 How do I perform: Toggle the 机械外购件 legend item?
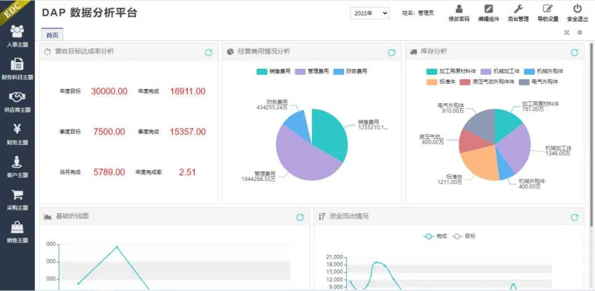[544, 71]
